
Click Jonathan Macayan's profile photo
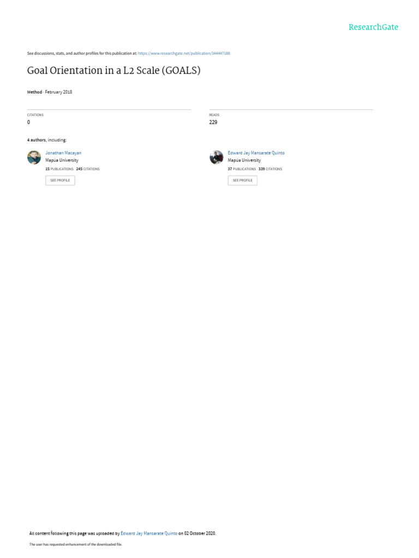coord(34,157)
